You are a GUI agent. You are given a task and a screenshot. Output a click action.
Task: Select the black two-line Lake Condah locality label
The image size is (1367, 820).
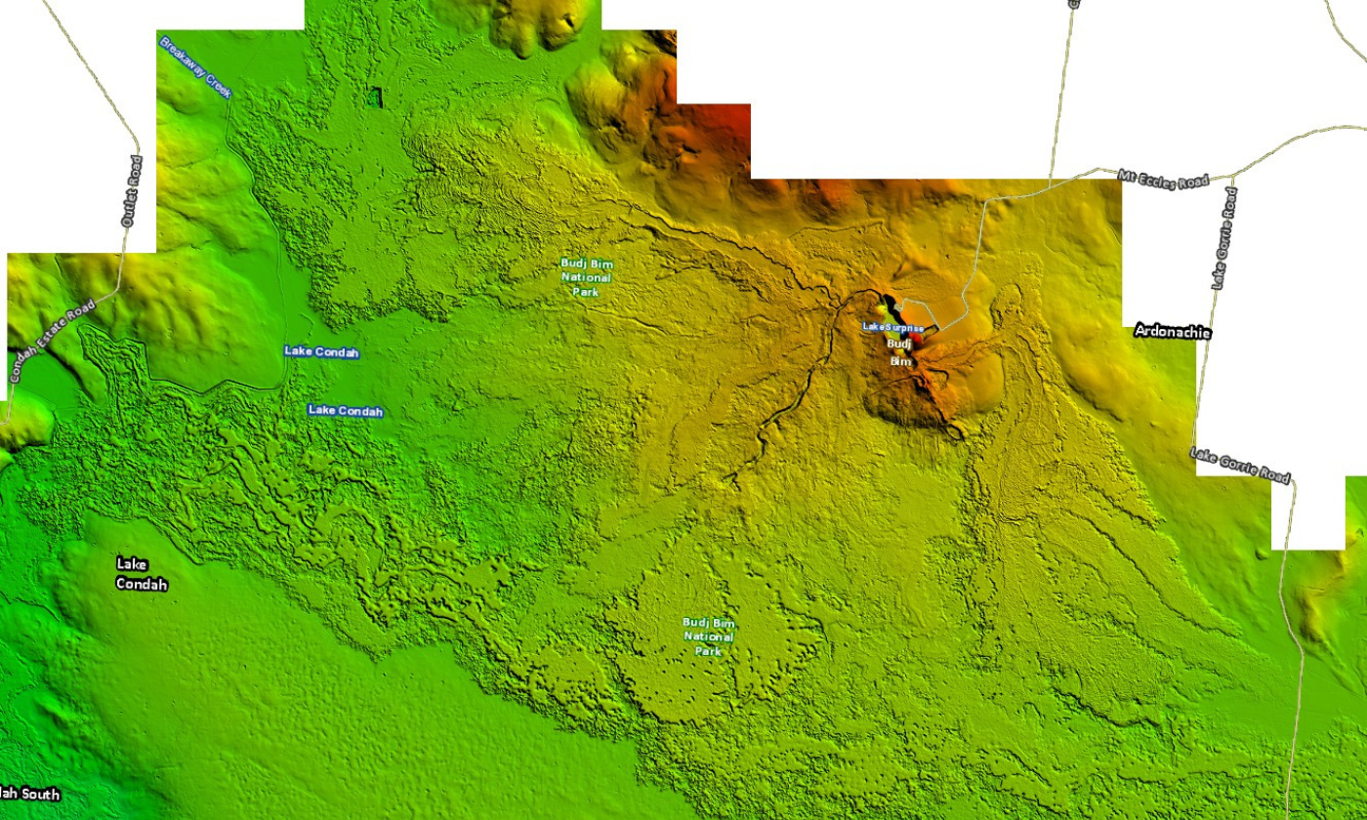point(142,574)
